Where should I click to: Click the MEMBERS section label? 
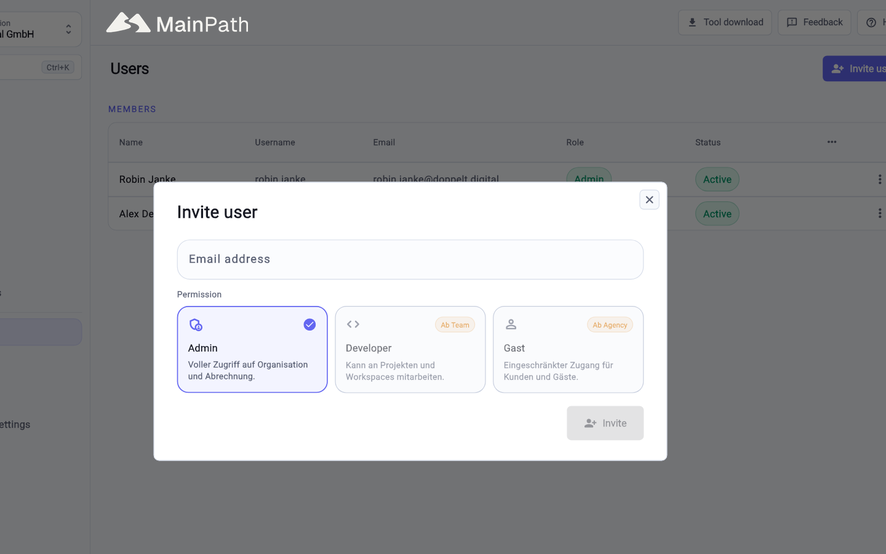(x=132, y=109)
